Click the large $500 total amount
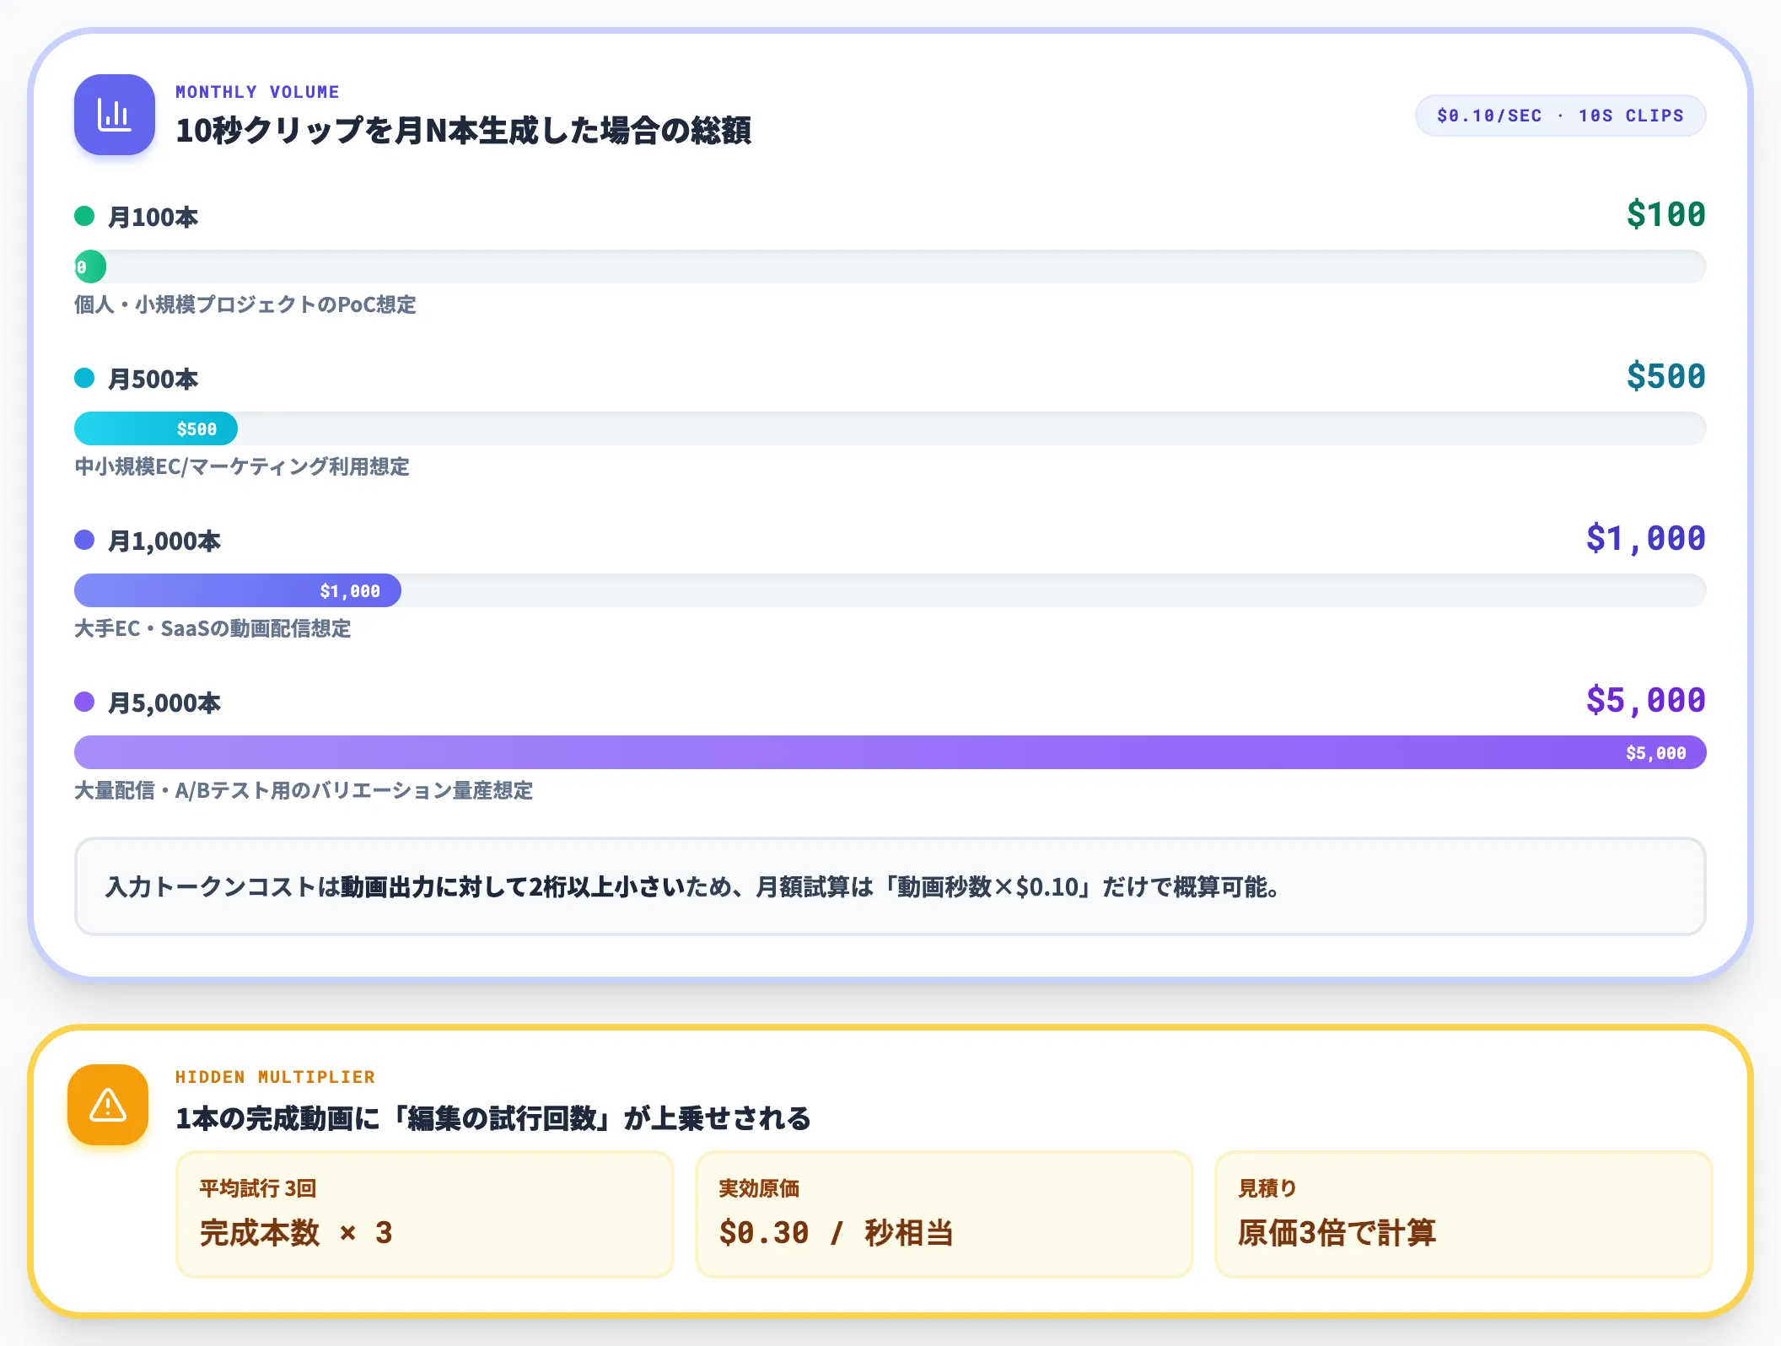The height and width of the screenshot is (1346, 1781). tap(1665, 376)
